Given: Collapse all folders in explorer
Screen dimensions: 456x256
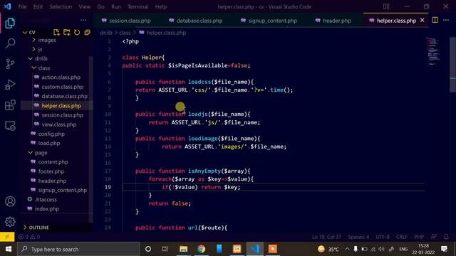Looking at the screenshot, I should pos(87,32).
